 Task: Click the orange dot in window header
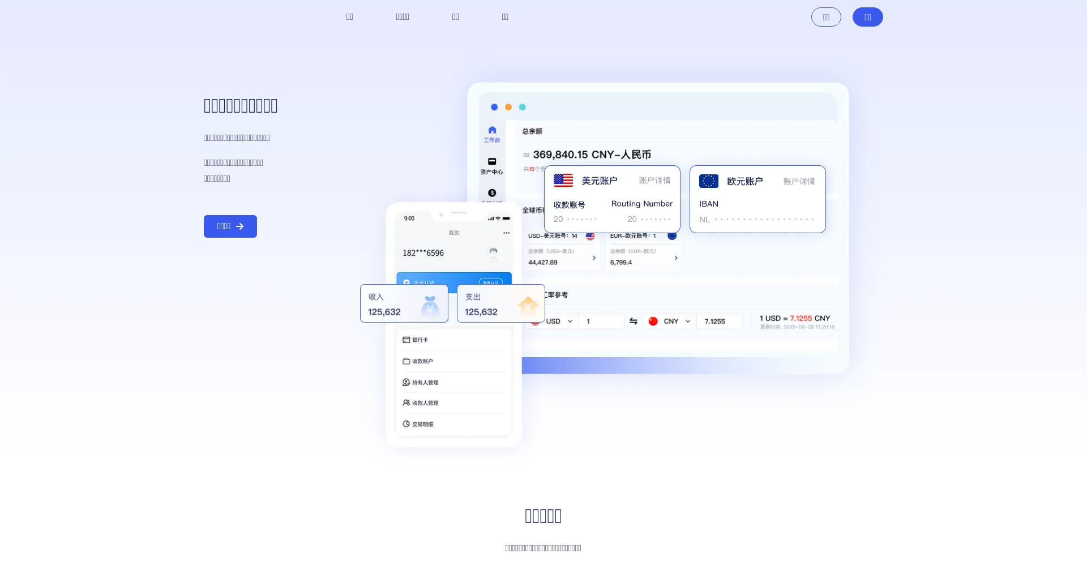click(x=508, y=107)
